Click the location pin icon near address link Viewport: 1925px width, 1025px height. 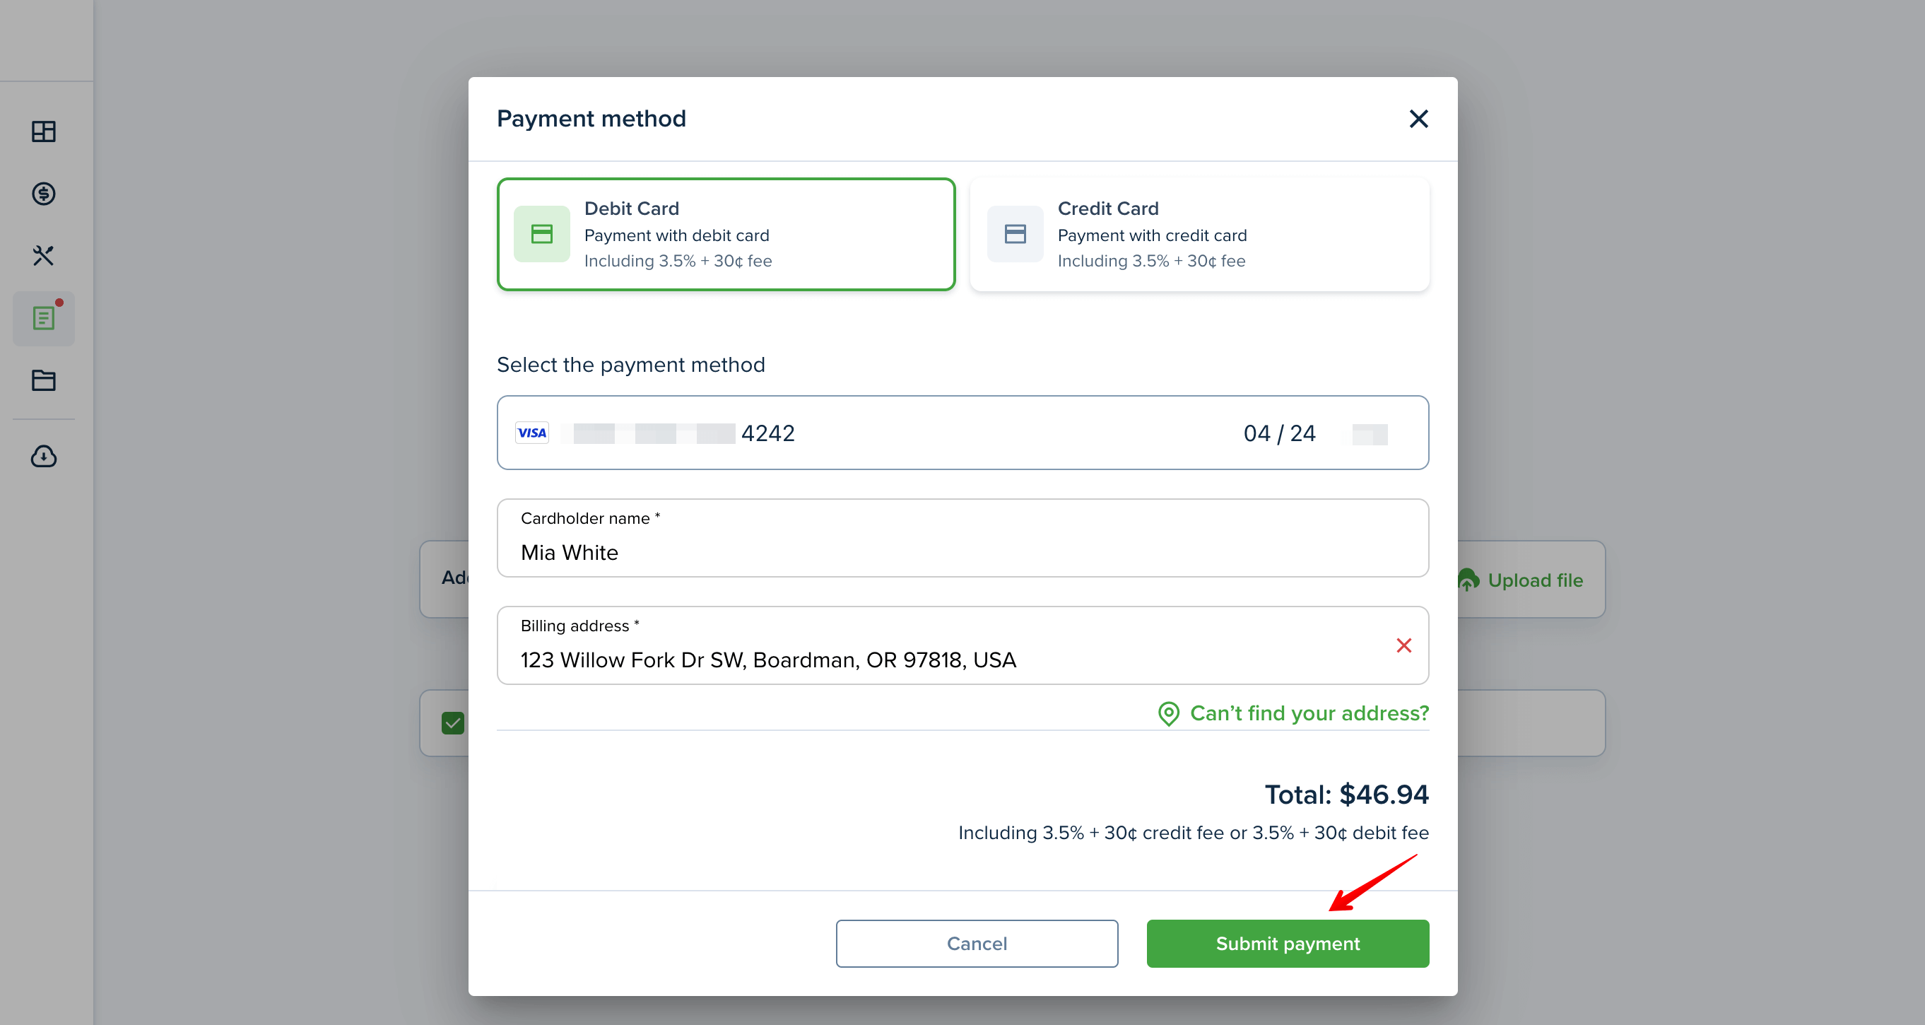pos(1169,713)
